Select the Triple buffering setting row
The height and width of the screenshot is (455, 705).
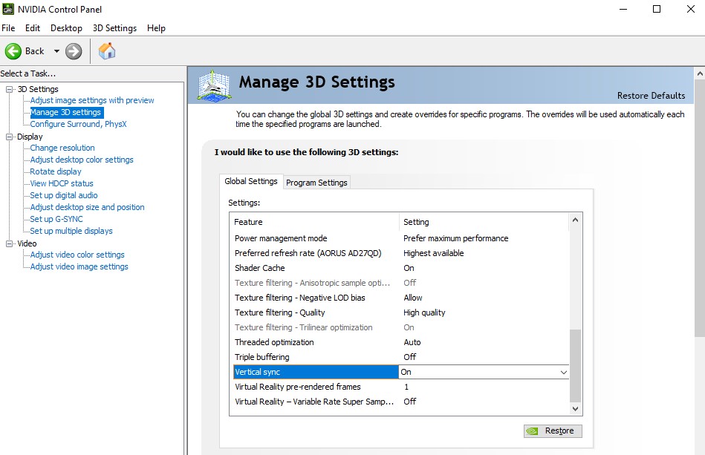[x=262, y=357]
